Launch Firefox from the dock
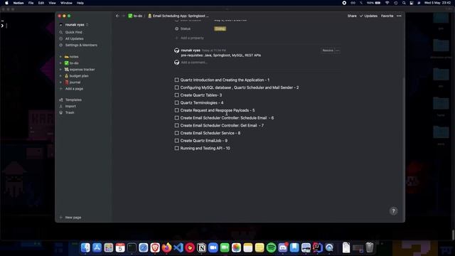 pos(166,247)
